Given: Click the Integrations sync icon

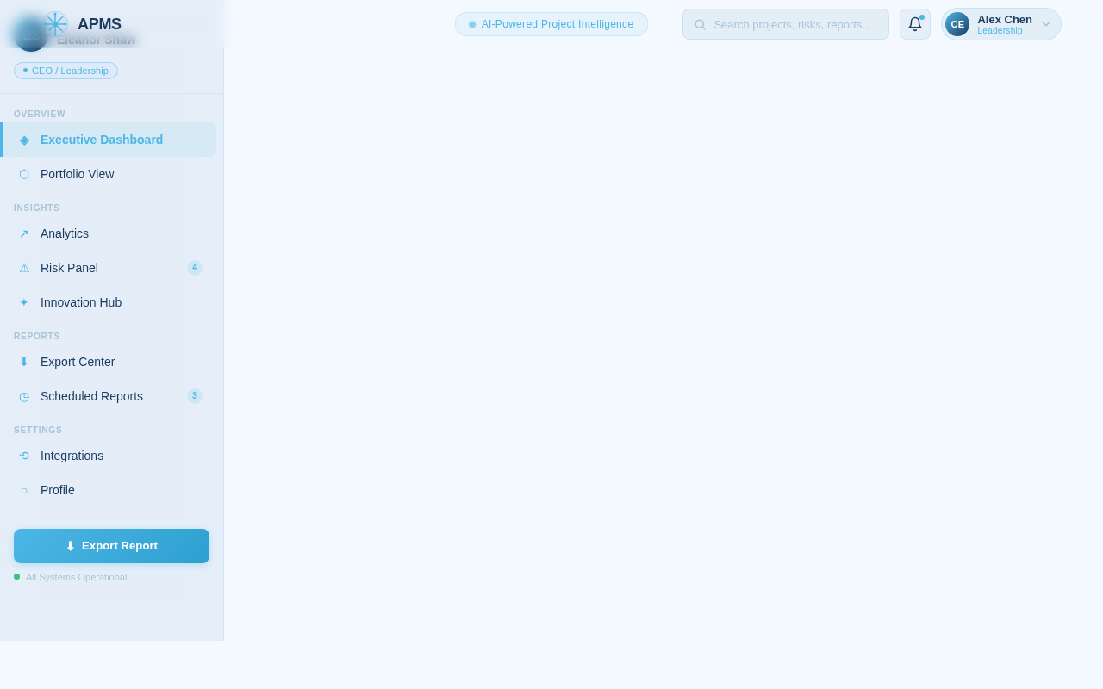Looking at the screenshot, I should click(x=24, y=456).
